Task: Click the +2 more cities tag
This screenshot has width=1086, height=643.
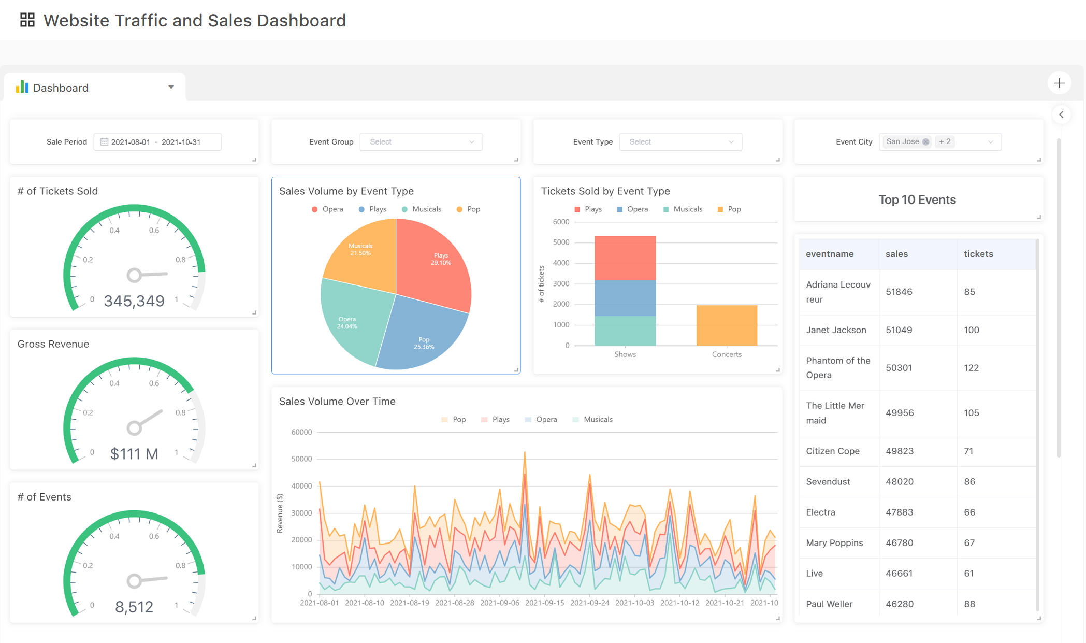Action: click(945, 142)
